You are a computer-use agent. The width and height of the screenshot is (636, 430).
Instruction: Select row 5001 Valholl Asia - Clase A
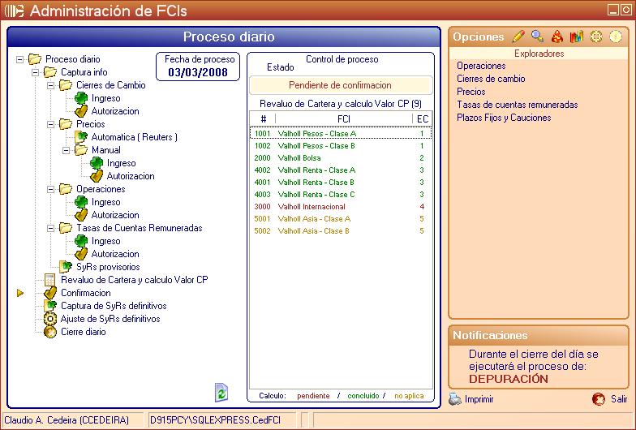(x=341, y=219)
